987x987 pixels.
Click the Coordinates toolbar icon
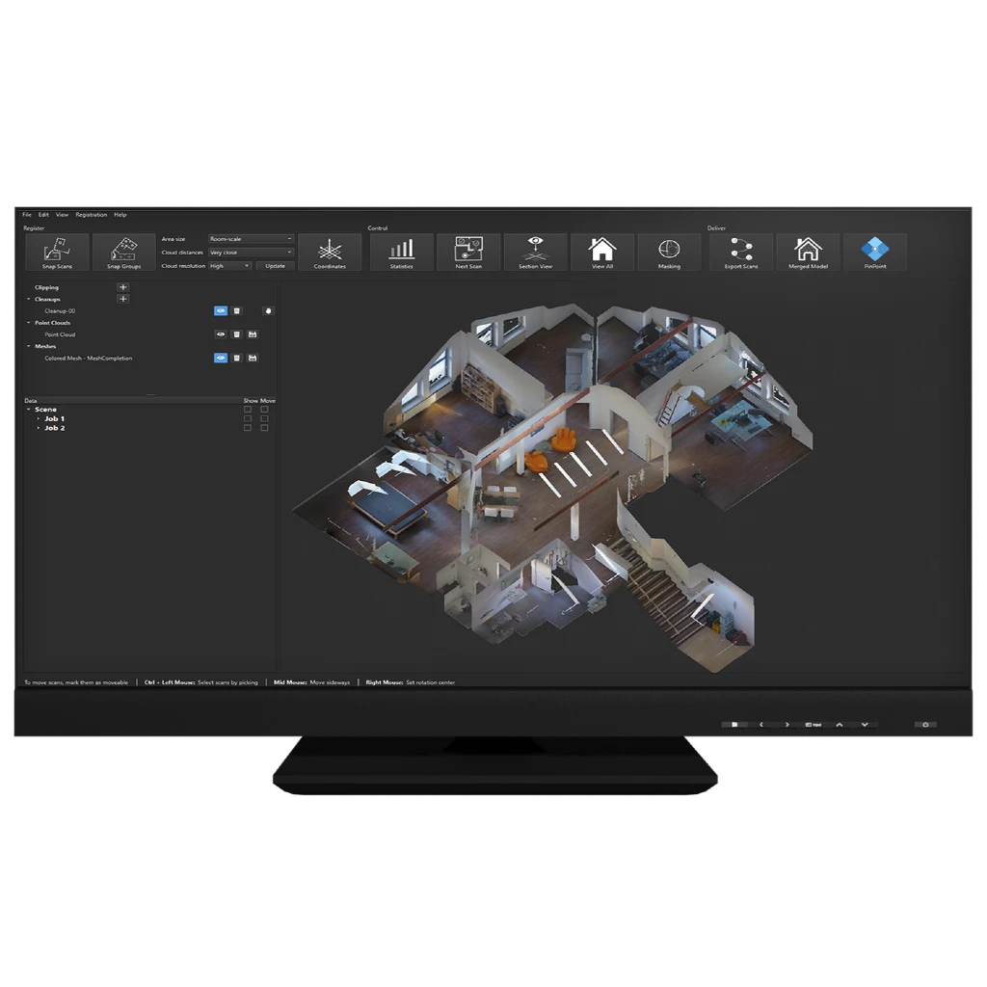point(330,253)
